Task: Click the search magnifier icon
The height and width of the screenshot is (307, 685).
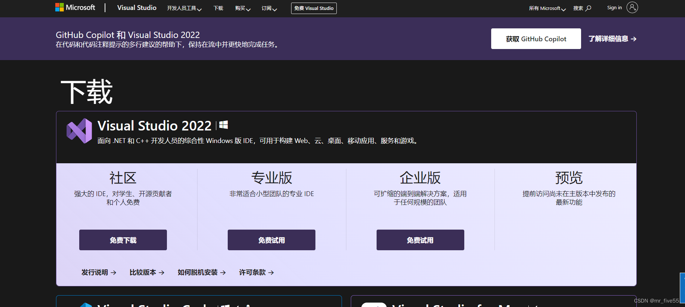Action: [588, 8]
